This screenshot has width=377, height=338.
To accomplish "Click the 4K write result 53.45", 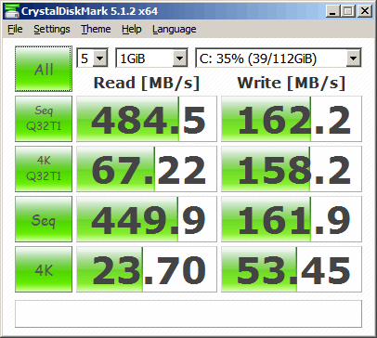I will click(292, 269).
